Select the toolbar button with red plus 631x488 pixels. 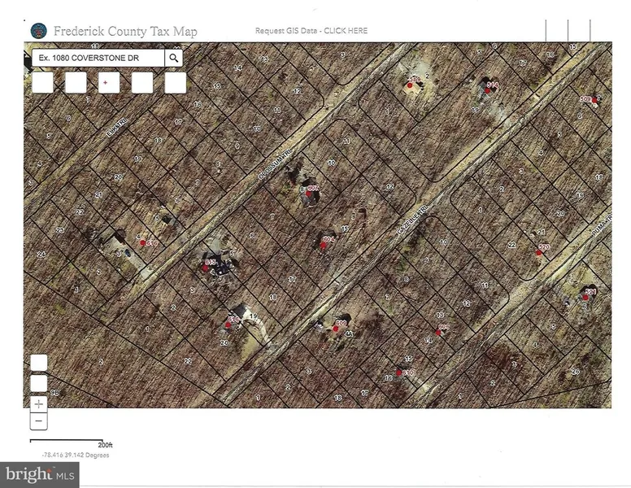108,82
